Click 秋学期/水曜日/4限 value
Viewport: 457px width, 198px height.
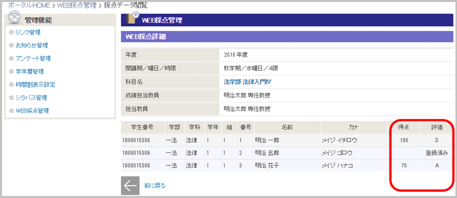251,68
